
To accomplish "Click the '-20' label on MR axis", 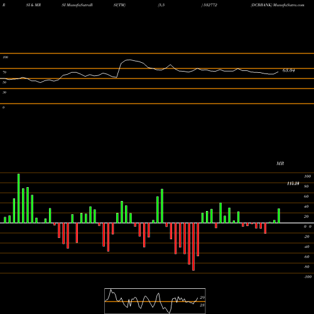I will pyautogui.click(x=306, y=237).
